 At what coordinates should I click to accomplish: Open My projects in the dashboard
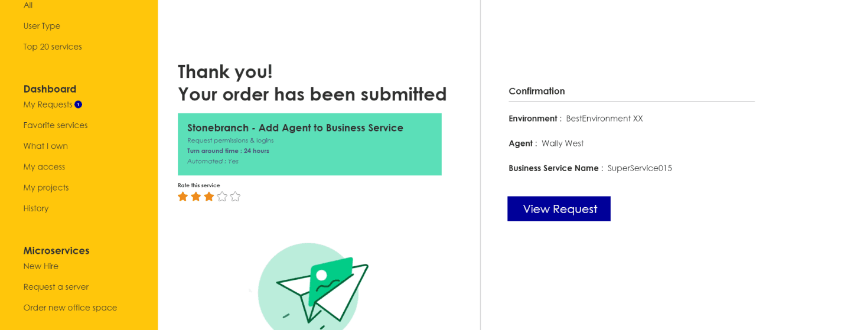46,187
